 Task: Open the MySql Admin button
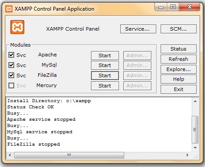click(137, 65)
